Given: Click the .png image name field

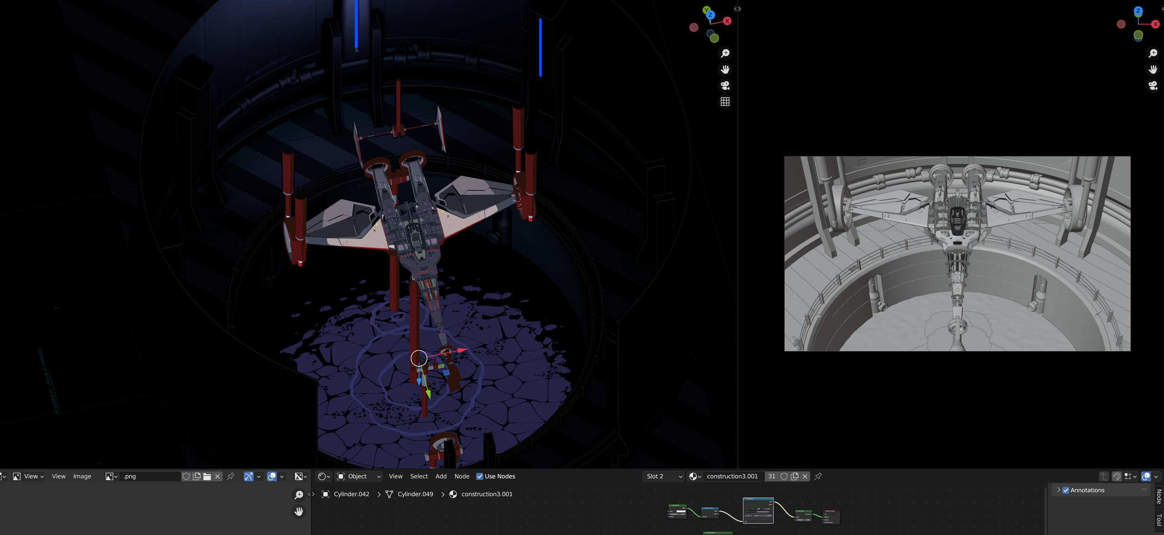Looking at the screenshot, I should pos(150,476).
